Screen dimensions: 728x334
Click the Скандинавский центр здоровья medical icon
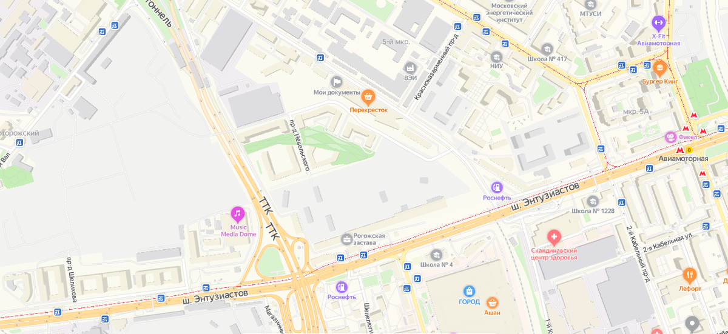553,237
